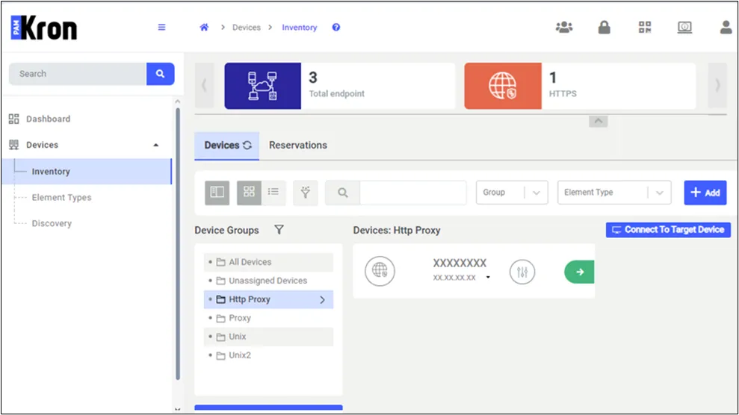The image size is (739, 415).
Task: Click the sidebar Search field
Action: (78, 74)
